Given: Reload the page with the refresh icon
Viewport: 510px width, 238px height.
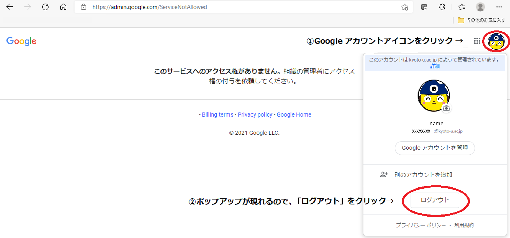Looking at the screenshot, I should pyautogui.click(x=45, y=7).
